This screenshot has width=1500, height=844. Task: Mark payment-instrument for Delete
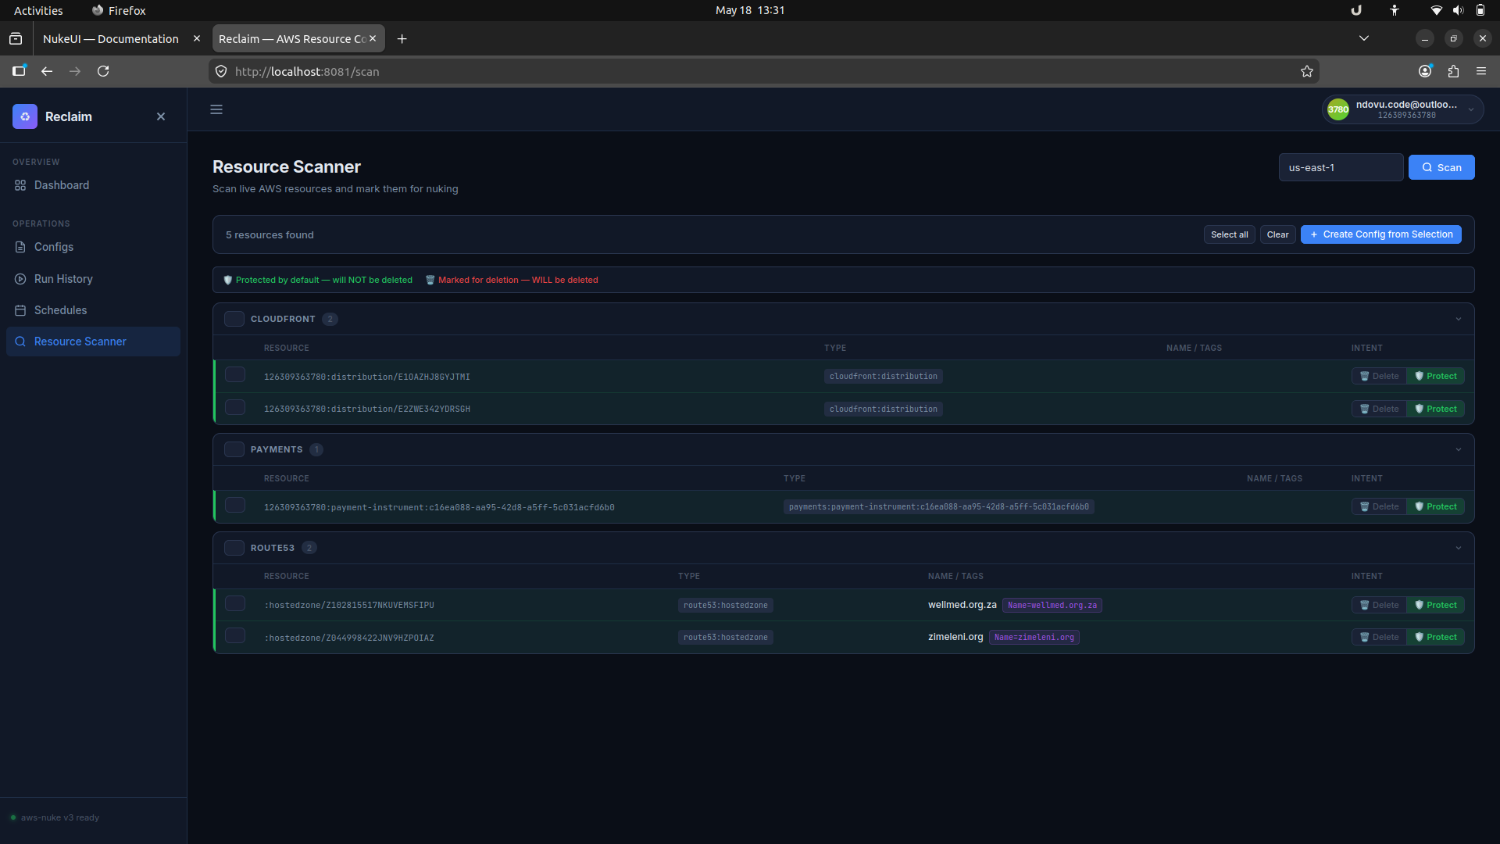pyautogui.click(x=1379, y=506)
